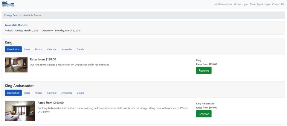Click the King room photo thumbnail
Image resolution: width=287 pixels, height=126 pixels.
click(16, 65)
